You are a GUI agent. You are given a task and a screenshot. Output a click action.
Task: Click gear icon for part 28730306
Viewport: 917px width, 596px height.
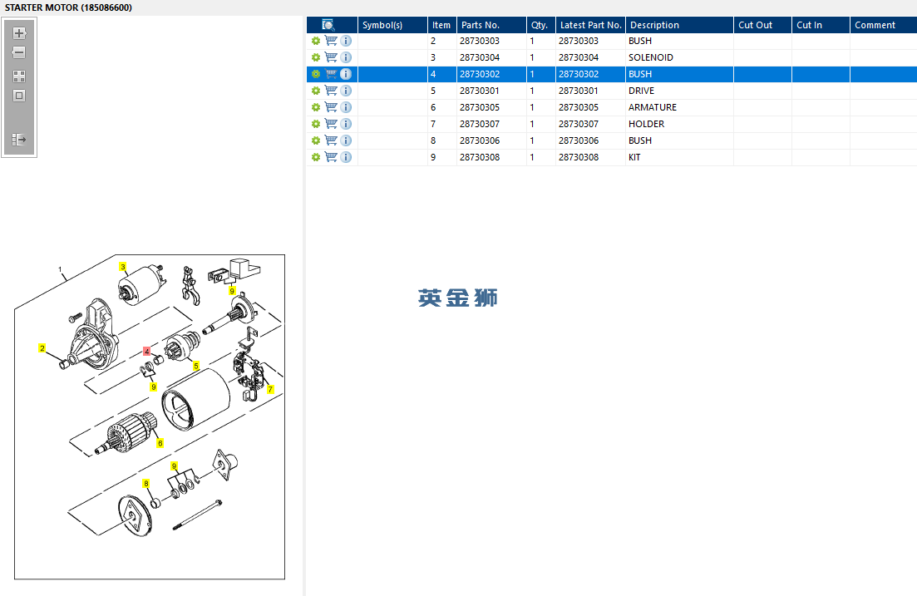coord(316,140)
